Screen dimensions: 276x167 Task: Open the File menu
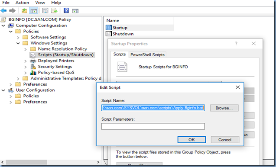tap(6, 3)
